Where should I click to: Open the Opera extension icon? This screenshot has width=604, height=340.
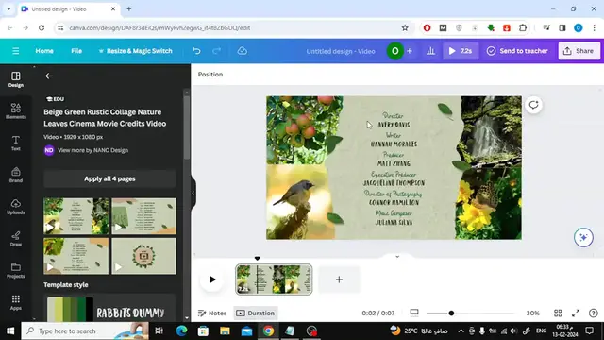(x=427, y=27)
